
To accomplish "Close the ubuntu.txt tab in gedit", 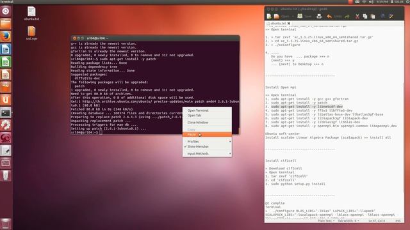I will (289, 24).
